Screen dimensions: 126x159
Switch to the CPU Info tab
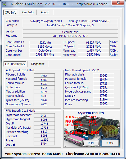pyautogui.click(x=11, y=12)
